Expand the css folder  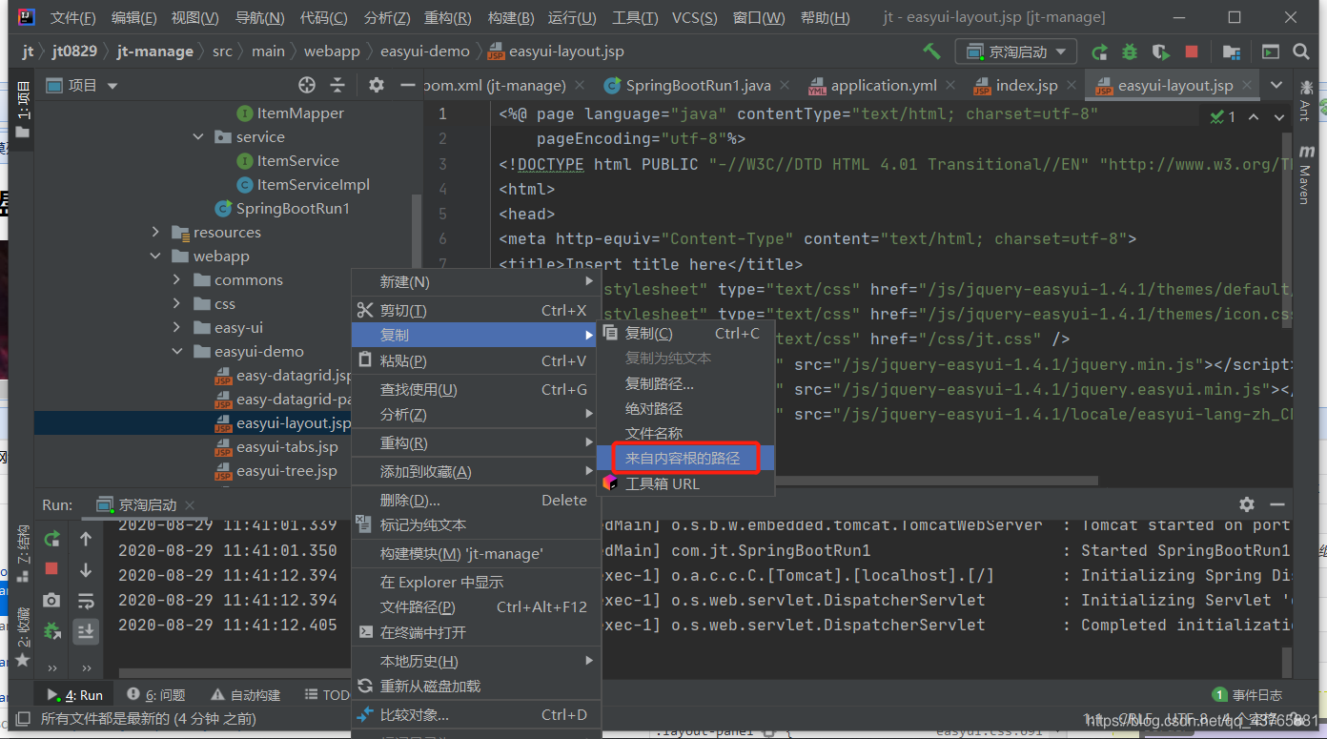click(x=177, y=303)
